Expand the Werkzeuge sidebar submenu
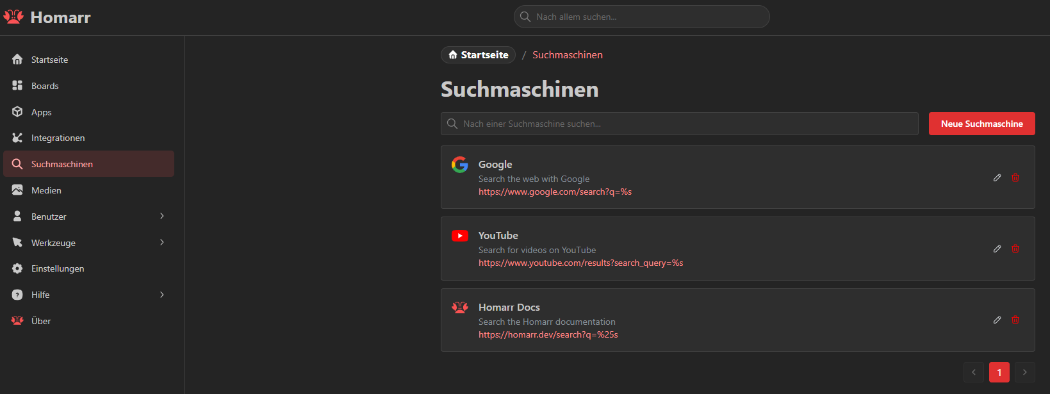 click(x=161, y=243)
